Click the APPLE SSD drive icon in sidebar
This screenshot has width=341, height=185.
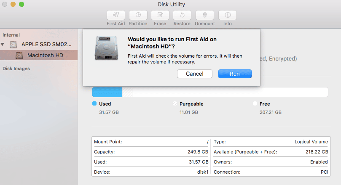coord(13,45)
